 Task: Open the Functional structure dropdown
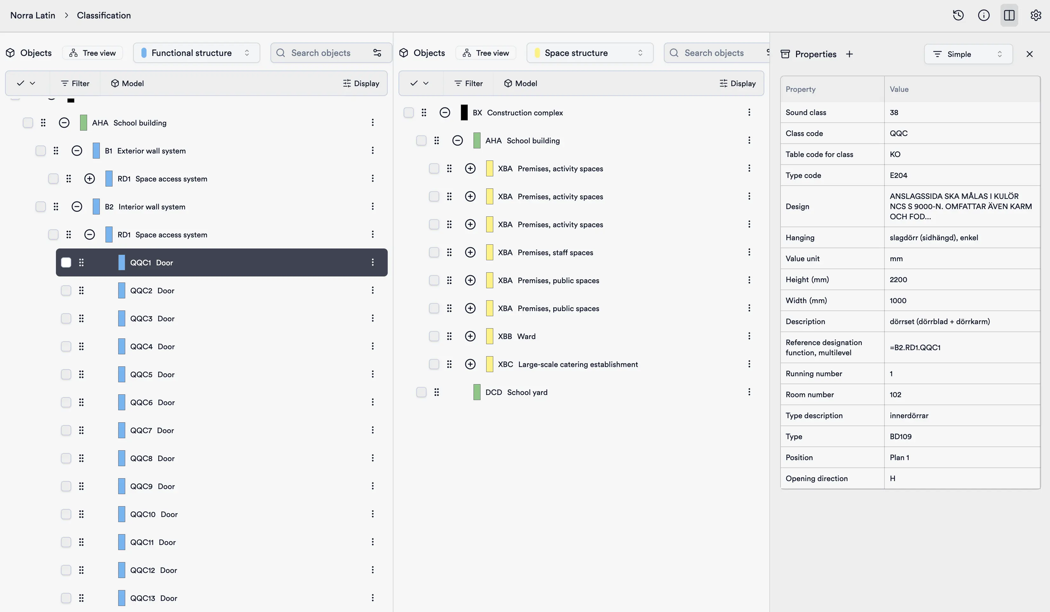(x=196, y=53)
